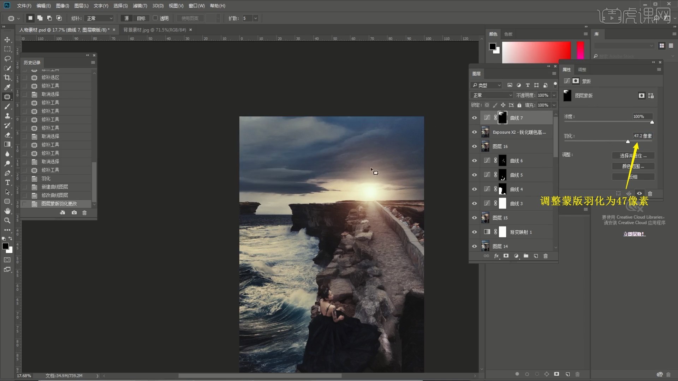
Task: Click add layer mask icon
Action: pyautogui.click(x=506, y=256)
